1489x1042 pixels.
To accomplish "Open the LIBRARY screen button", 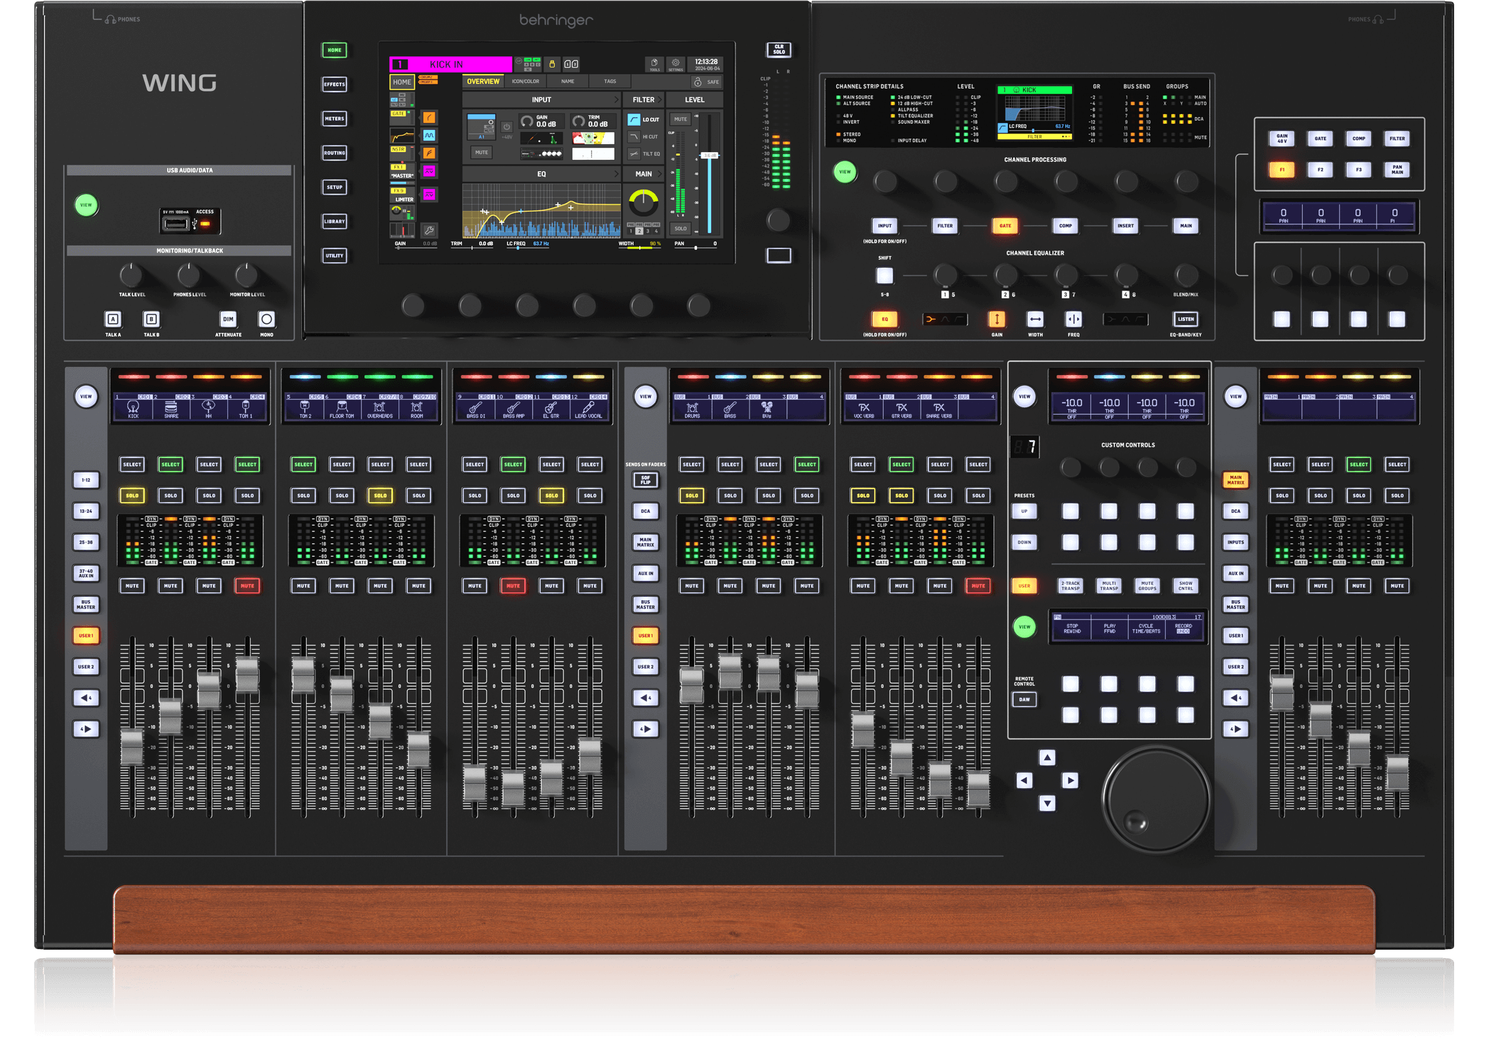I will (x=335, y=222).
